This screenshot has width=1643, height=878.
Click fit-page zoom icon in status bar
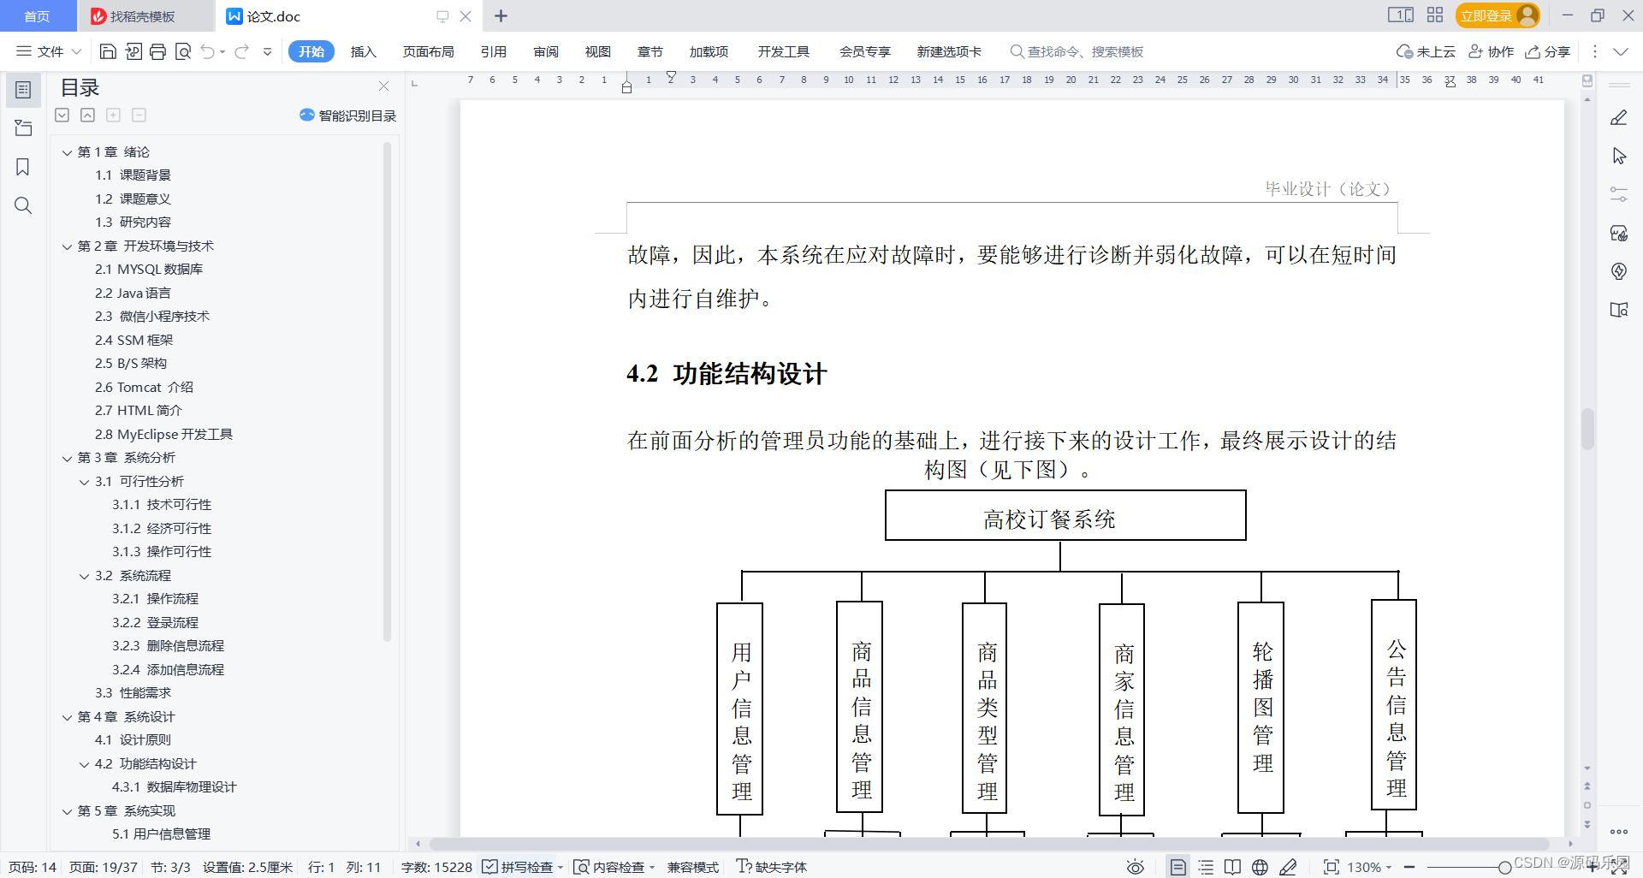pos(1331,867)
